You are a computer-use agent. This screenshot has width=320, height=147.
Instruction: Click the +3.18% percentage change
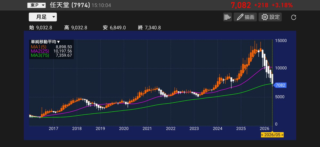click(x=282, y=5)
